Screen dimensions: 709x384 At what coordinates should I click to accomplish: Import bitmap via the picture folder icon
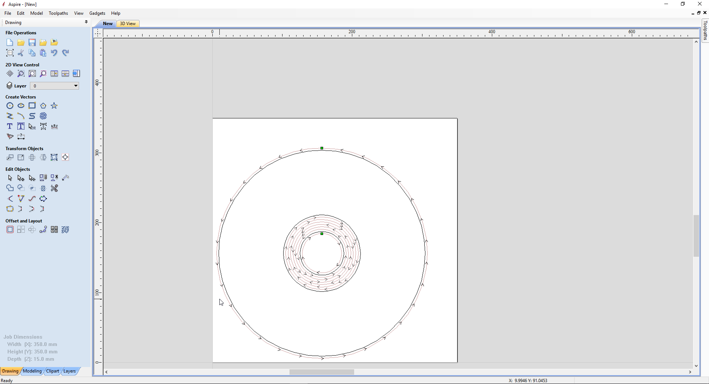(54, 42)
